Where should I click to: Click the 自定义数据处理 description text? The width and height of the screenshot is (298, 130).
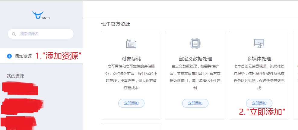[195, 77]
